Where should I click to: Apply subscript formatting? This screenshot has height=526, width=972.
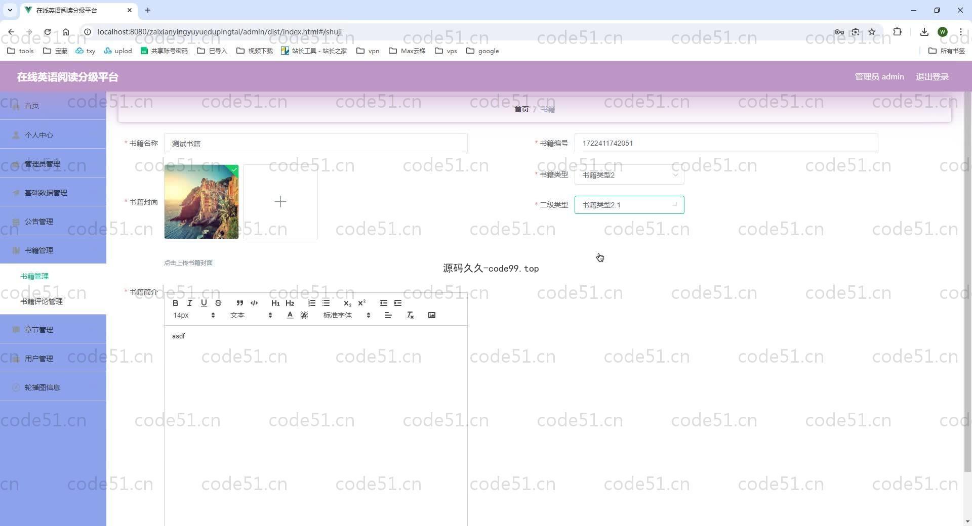coord(347,303)
